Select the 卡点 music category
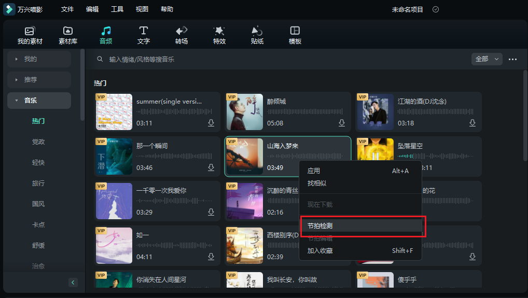 pyautogui.click(x=38, y=225)
